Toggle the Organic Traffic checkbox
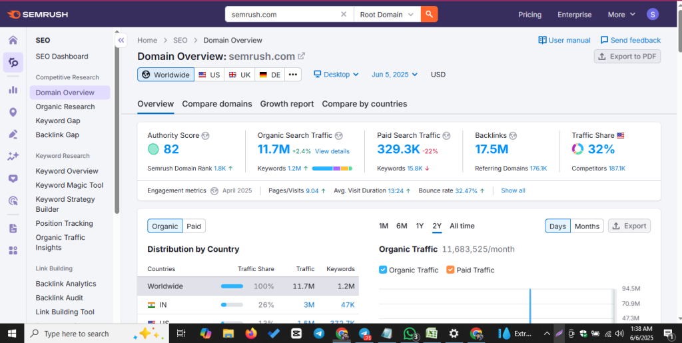682x343 pixels. tap(383, 270)
